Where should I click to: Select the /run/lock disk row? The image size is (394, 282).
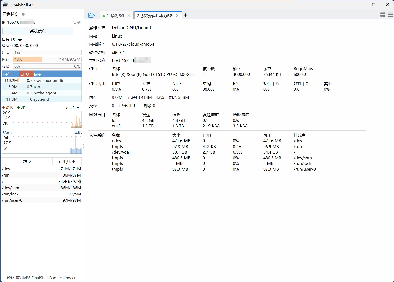(41, 194)
